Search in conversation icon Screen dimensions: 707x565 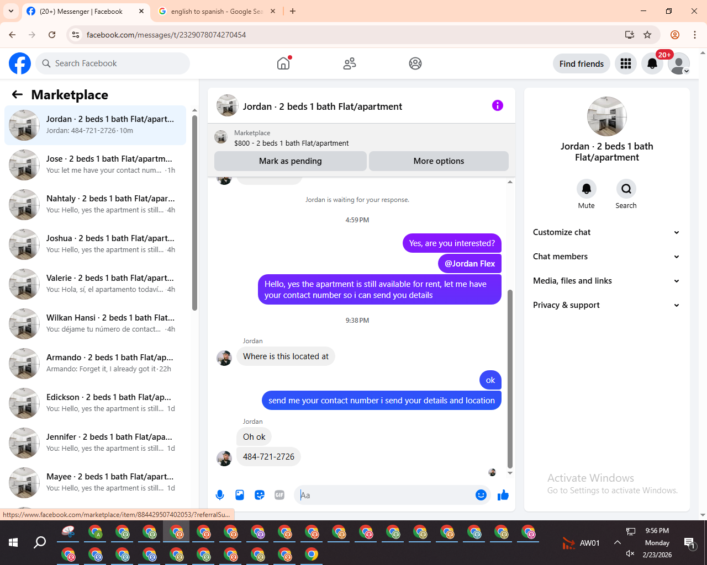coord(626,189)
